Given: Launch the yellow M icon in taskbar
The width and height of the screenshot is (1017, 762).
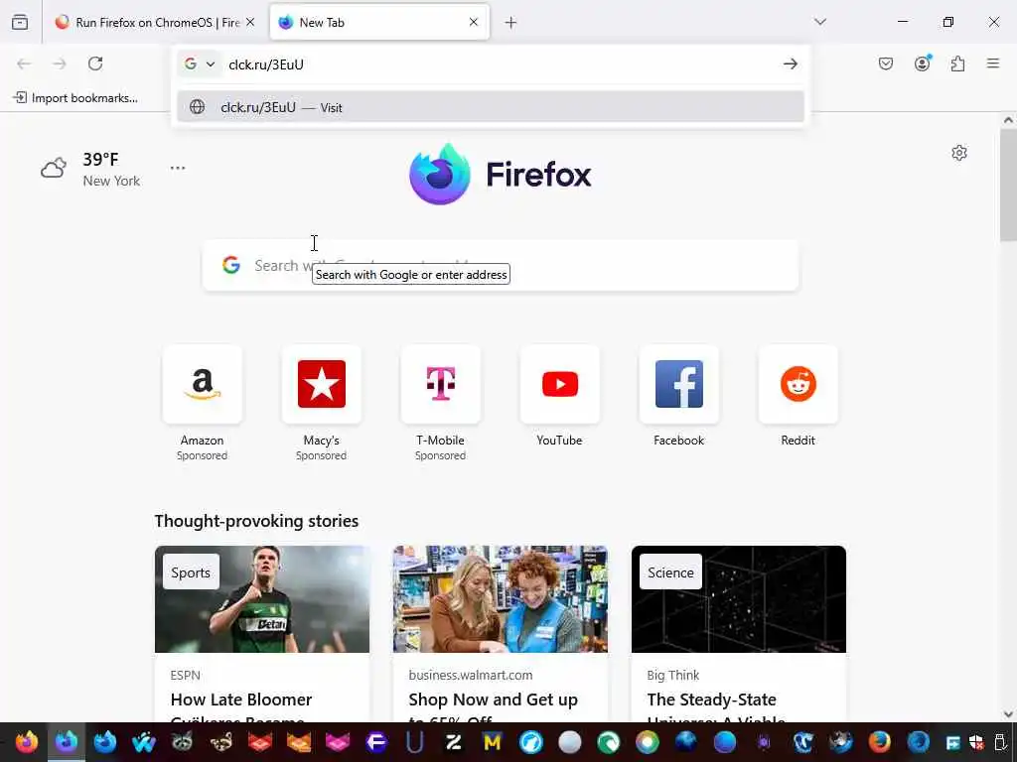Looking at the screenshot, I should point(493,741).
